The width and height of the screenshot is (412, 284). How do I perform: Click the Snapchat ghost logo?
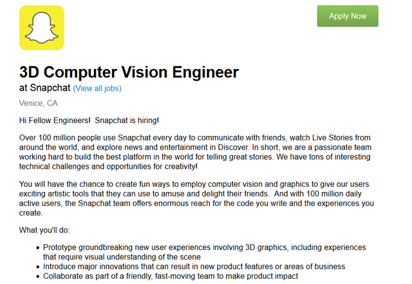(42, 28)
